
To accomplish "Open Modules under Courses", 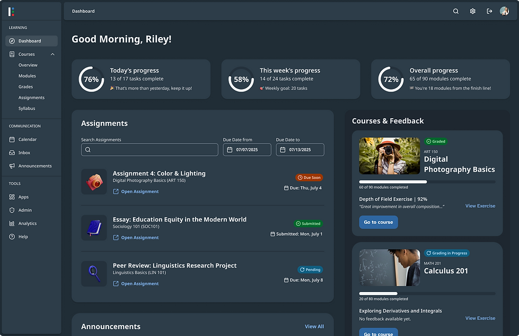I will click(27, 76).
